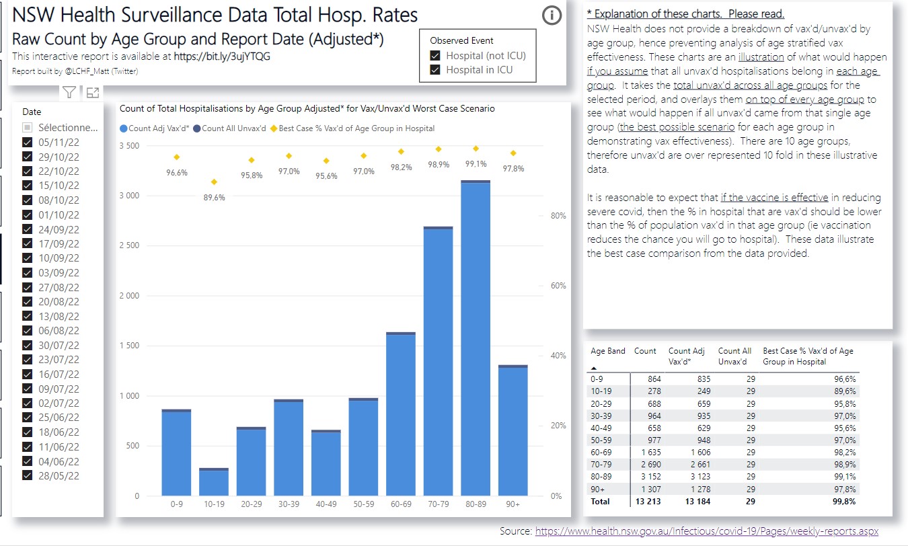908x546 pixels.
Task: Click the info icon in the header
Action: [552, 16]
